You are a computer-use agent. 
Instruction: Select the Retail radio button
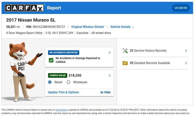[50, 82]
